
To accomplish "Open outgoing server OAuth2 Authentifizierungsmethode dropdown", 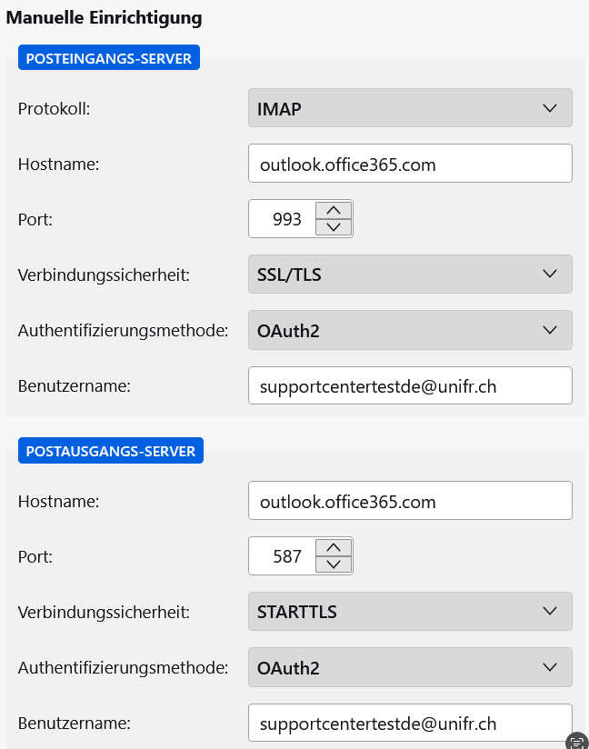I will pyautogui.click(x=410, y=668).
